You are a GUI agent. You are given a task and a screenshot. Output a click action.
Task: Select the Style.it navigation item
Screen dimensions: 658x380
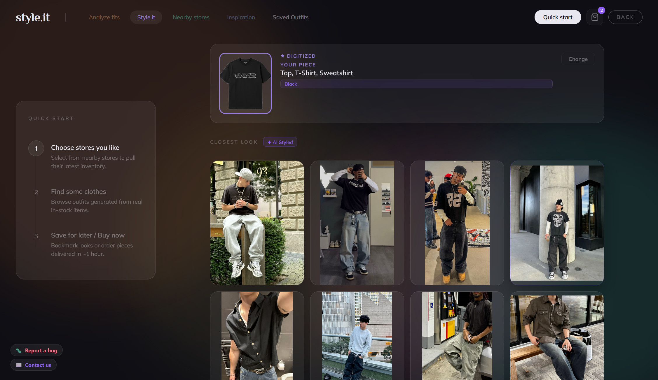146,17
